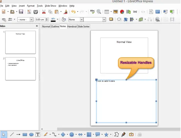
Task: Select the Line drawing tool
Action: point(12,134)
